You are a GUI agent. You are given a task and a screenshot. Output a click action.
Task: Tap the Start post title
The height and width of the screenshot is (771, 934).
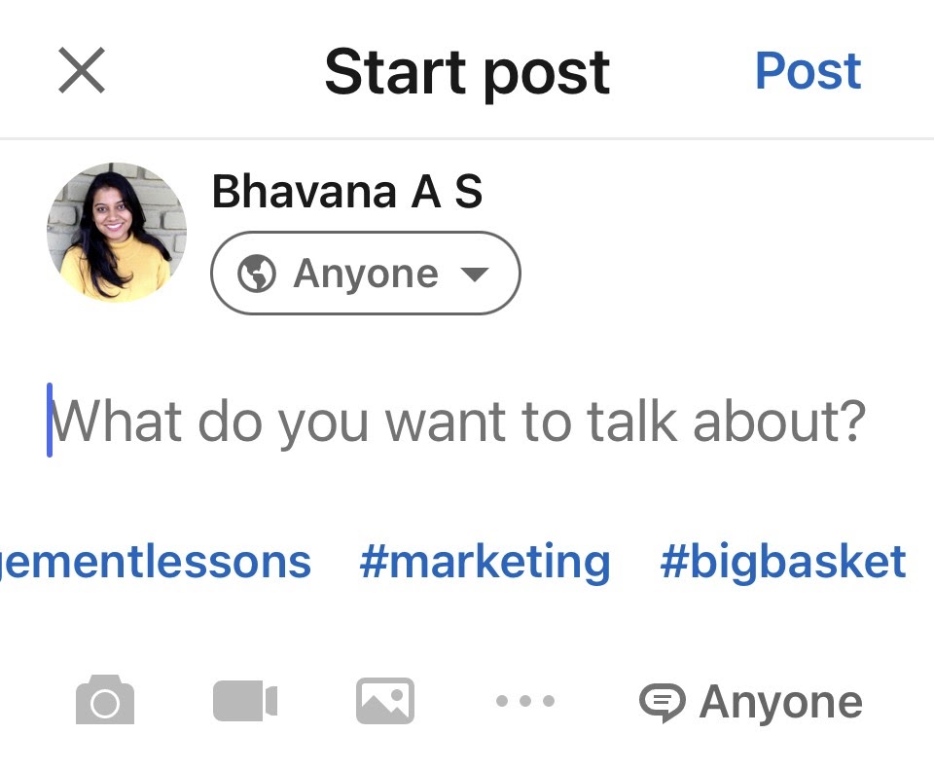(x=467, y=72)
